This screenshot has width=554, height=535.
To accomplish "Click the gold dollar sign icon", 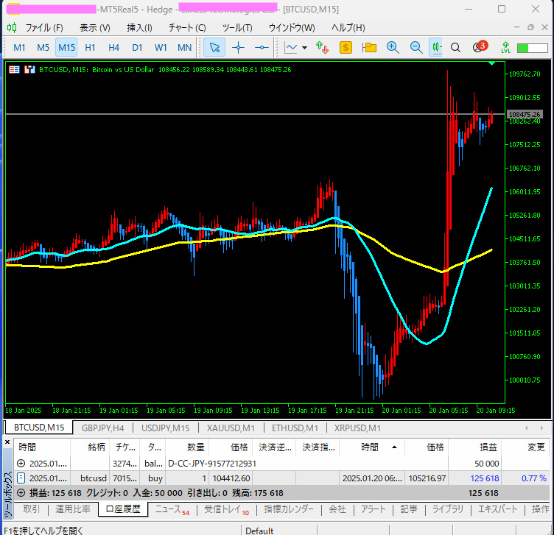I will [346, 48].
